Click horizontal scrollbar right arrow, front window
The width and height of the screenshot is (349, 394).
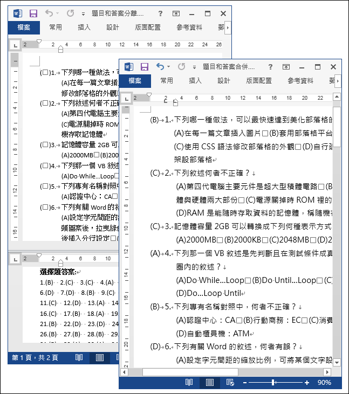pos(327,372)
